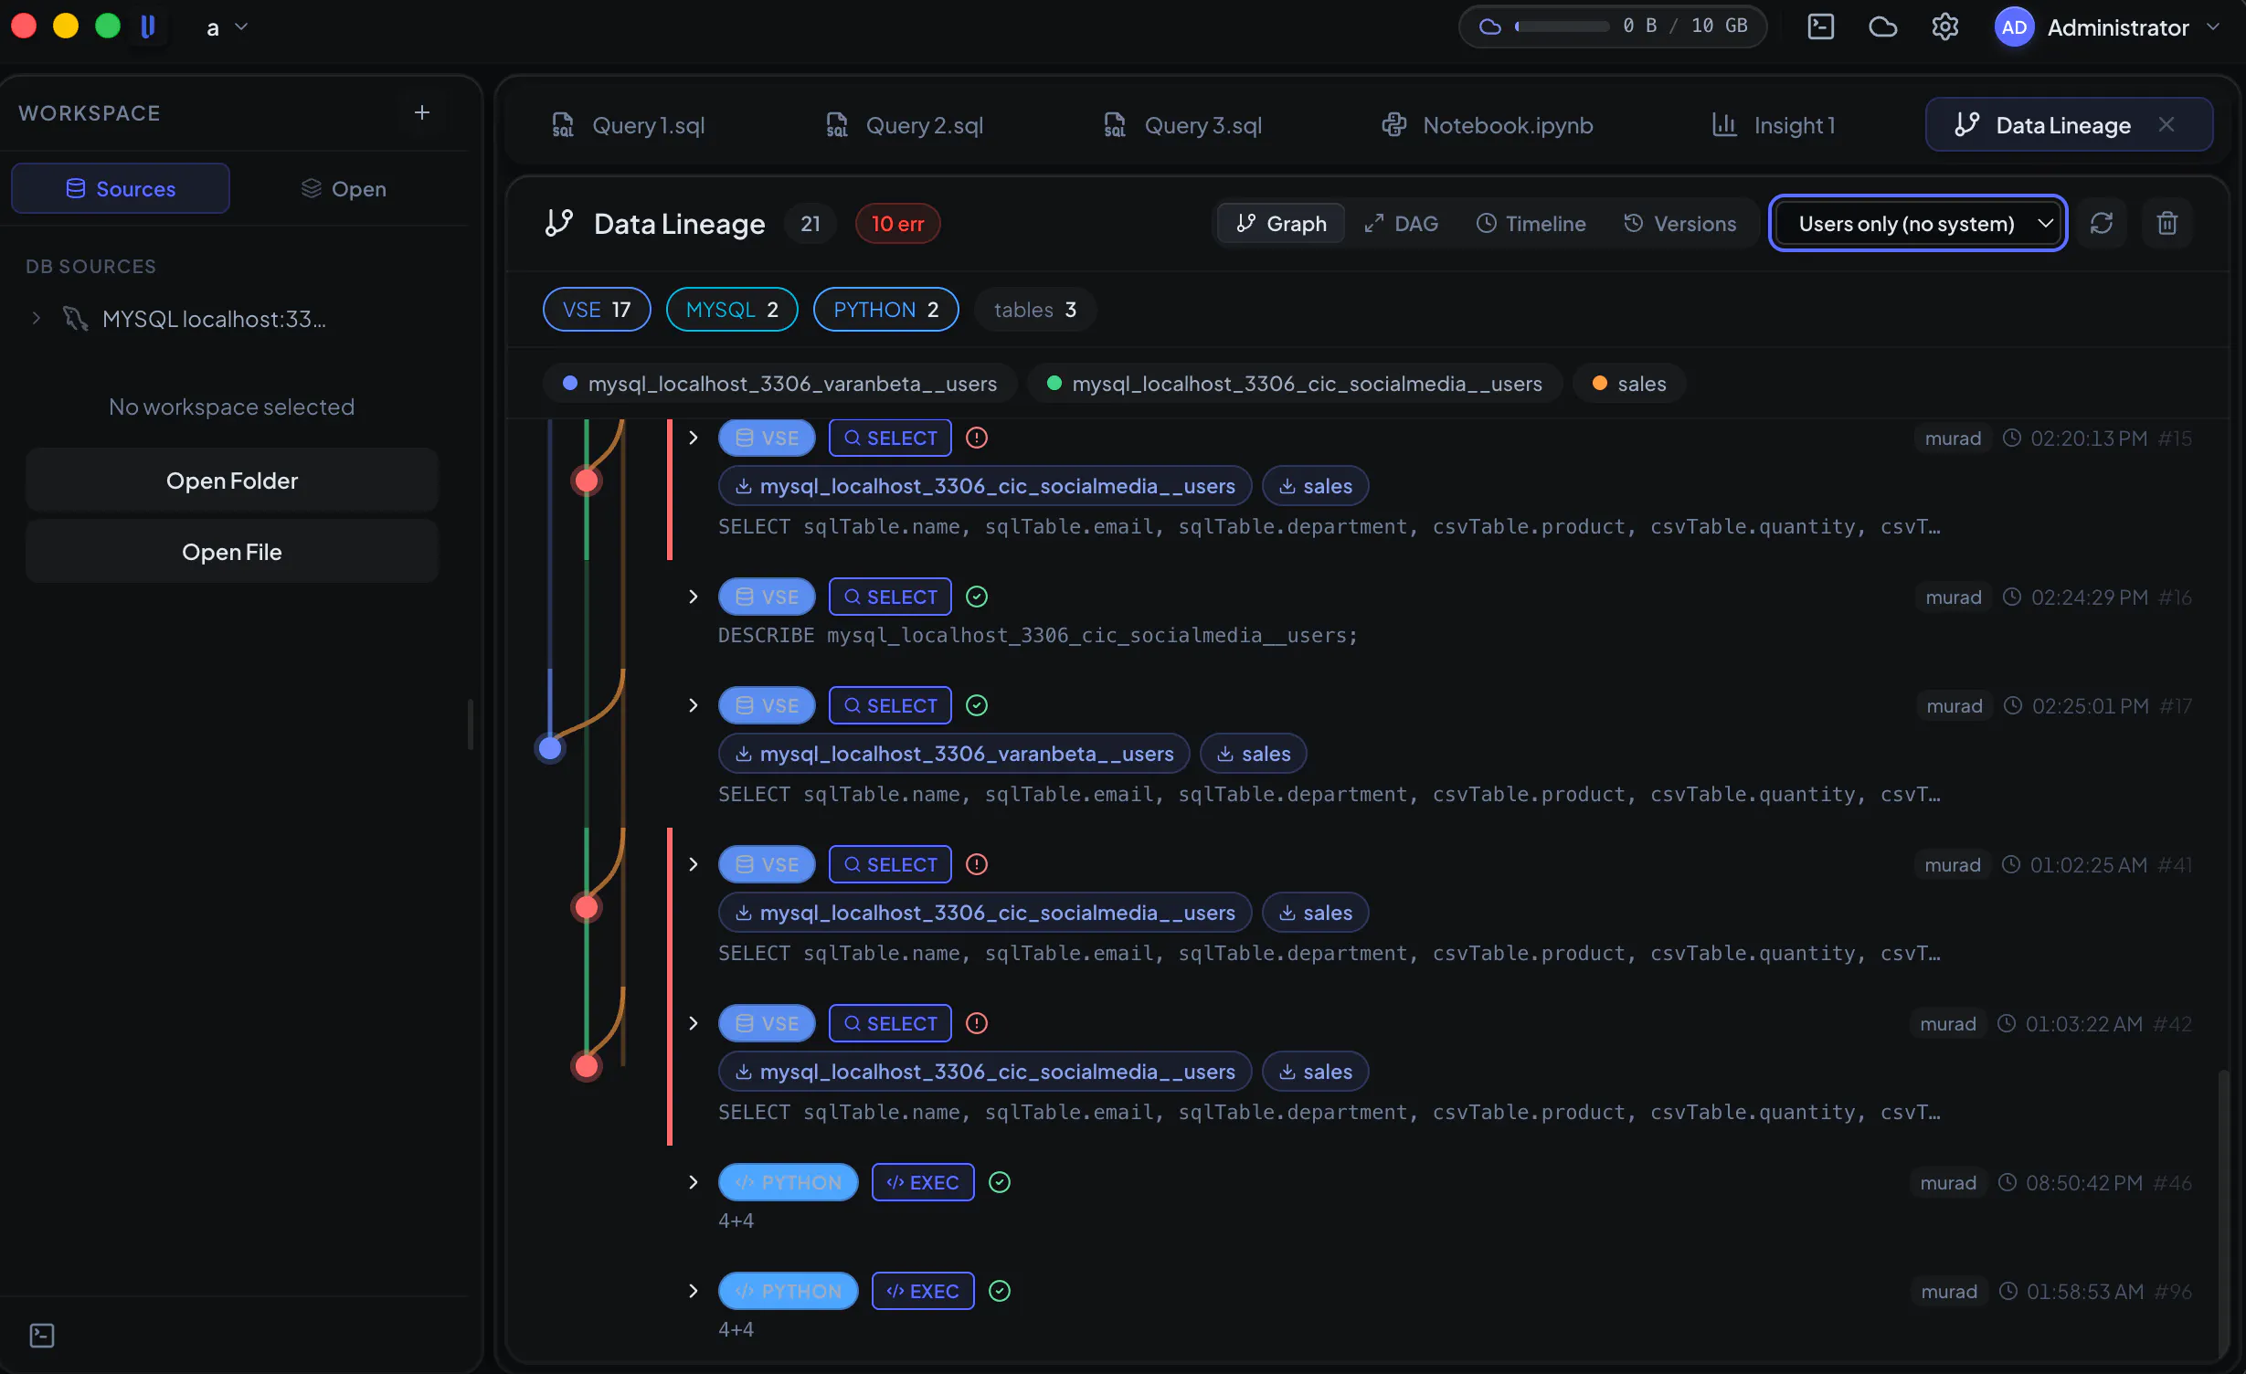
Task: Click the error status icon on entry #41
Action: pos(976,864)
